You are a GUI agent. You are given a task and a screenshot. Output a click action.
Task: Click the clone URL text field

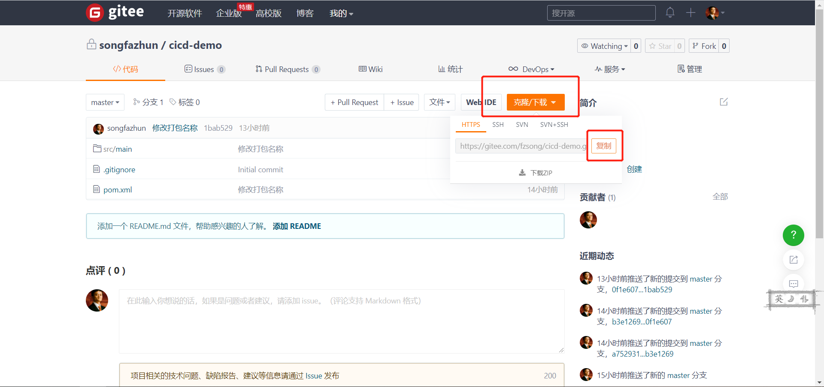click(x=521, y=146)
